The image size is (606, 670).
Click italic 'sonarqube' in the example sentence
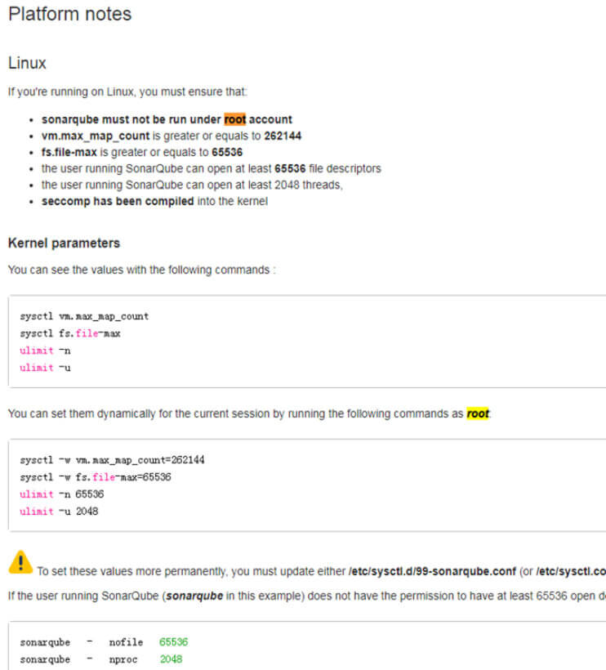coord(194,596)
